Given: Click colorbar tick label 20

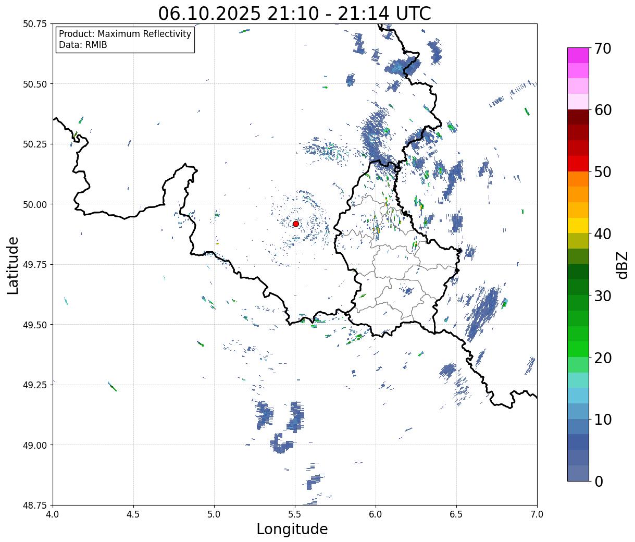Looking at the screenshot, I should pyautogui.click(x=603, y=358).
